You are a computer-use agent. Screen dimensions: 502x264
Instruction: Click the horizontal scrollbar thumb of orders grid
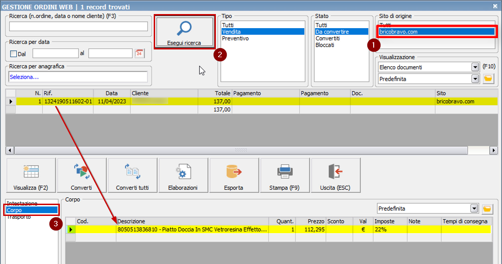[241, 150]
